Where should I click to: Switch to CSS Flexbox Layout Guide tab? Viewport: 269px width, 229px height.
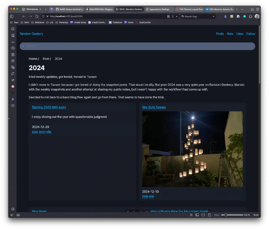[189, 9]
